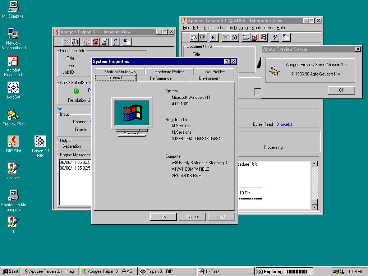Click the network tray icon beside the clock

pyautogui.click(x=336, y=272)
